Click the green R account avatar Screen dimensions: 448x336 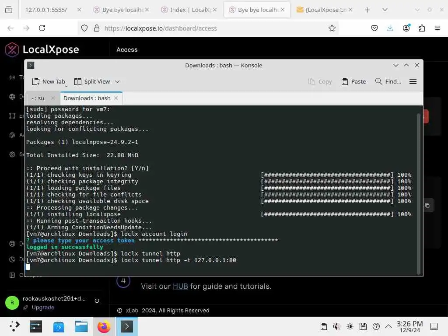pos(12,303)
